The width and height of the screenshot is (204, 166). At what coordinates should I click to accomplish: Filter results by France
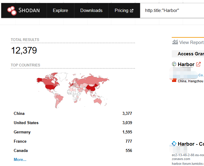point(20,141)
